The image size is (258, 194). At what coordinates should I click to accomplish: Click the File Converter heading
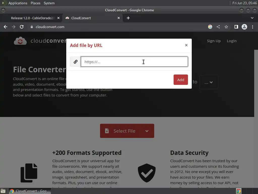coord(40,70)
